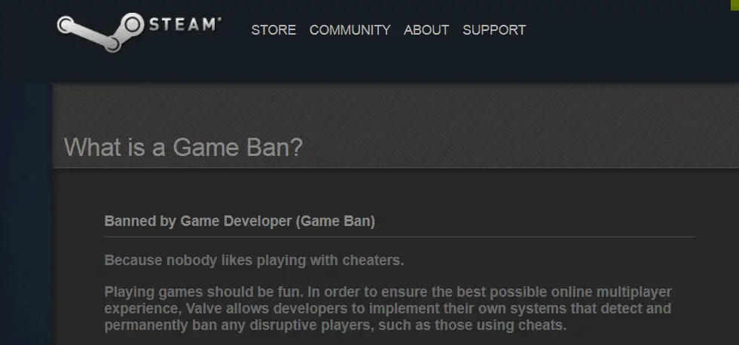Click the green button at top-right corner
The width and height of the screenshot is (739, 345).
734,5
